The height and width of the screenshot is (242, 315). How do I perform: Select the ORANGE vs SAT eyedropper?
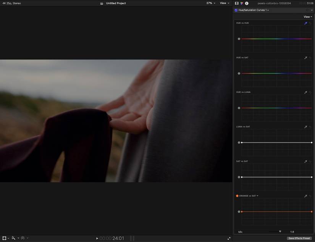(305, 195)
